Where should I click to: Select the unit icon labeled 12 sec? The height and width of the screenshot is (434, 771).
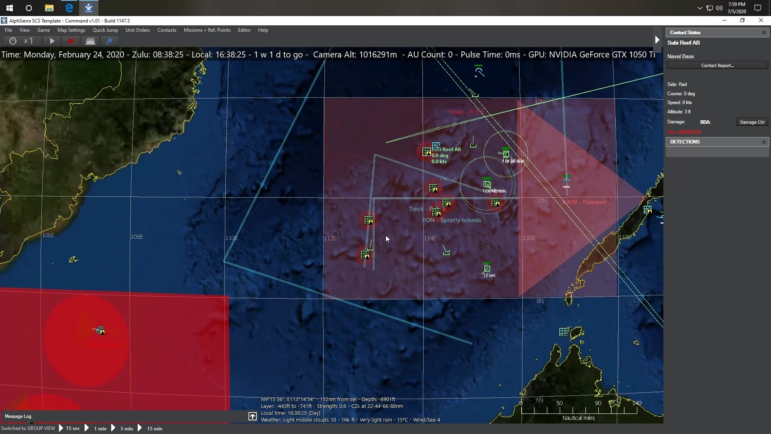(487, 268)
